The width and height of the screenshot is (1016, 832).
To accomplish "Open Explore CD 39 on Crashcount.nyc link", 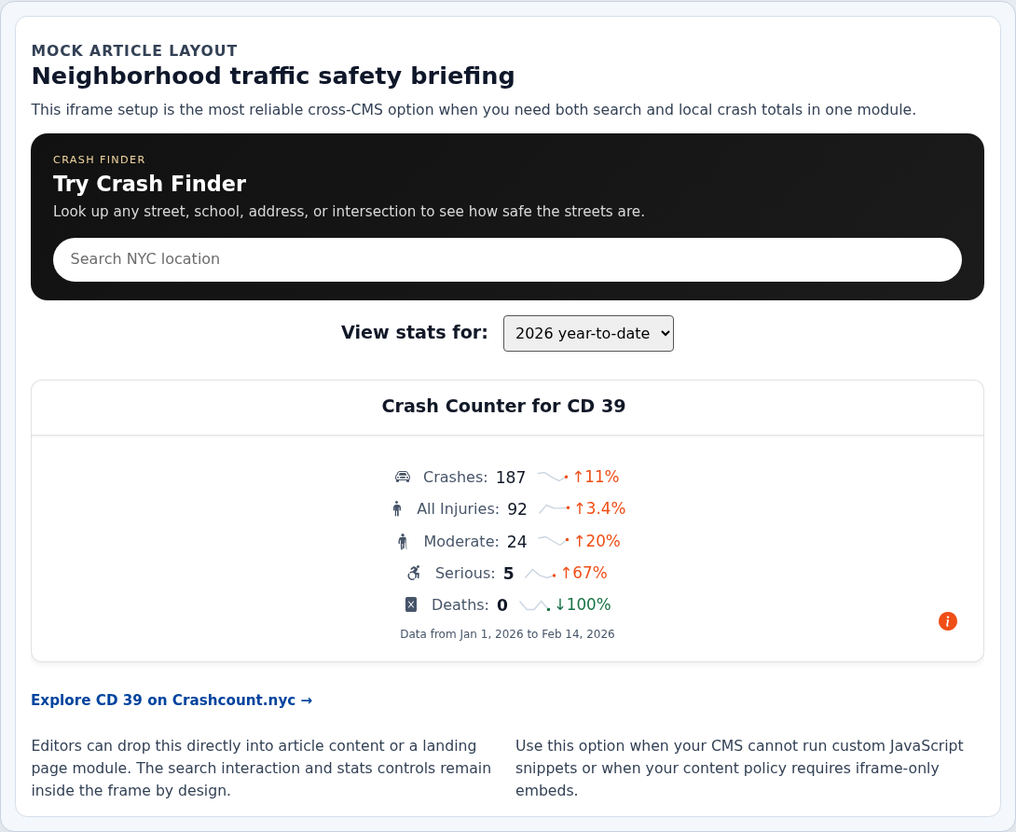I will [x=172, y=700].
